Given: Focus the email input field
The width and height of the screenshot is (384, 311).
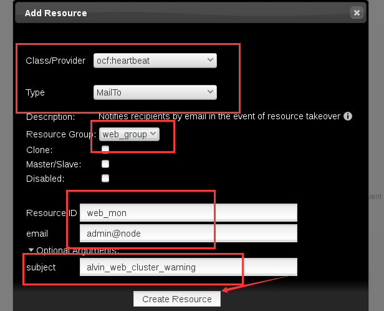Looking at the screenshot, I should coord(188,234).
